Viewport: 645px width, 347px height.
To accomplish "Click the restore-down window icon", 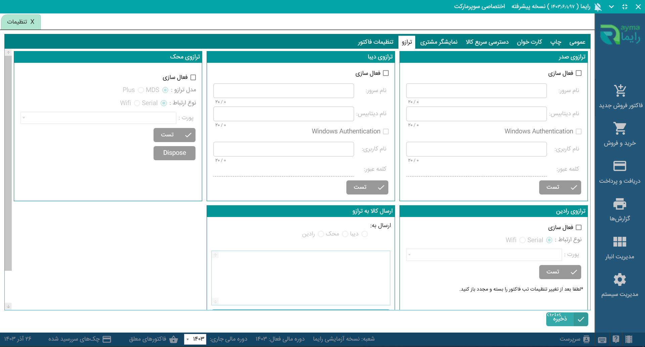I will (x=625, y=7).
